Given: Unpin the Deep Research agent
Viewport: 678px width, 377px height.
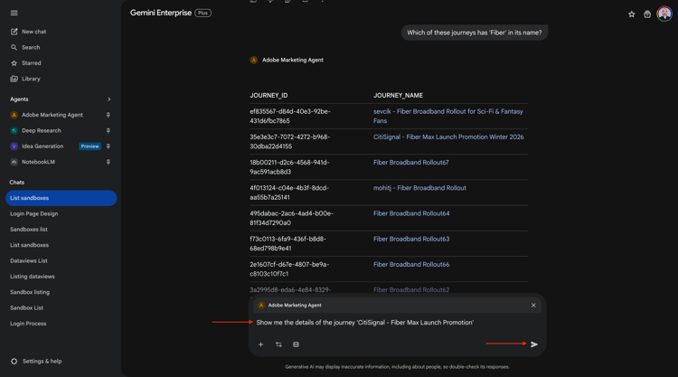Looking at the screenshot, I should [108, 130].
